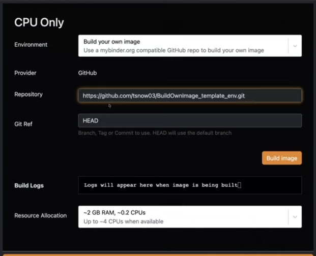
Task: Select the "Build your own image" environment box
Action: pyautogui.click(x=183, y=45)
